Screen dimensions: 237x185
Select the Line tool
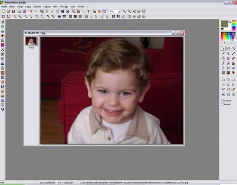pyautogui.click(x=233, y=54)
